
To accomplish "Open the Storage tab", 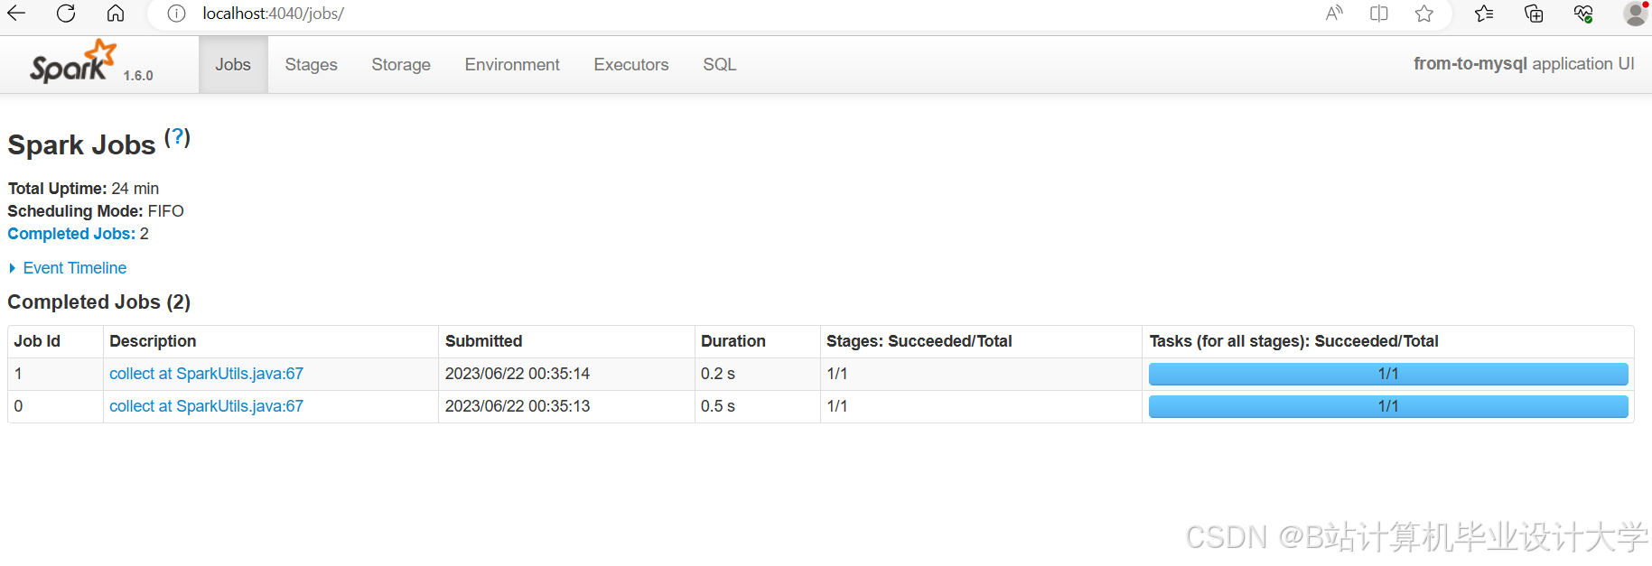I will coord(401,65).
